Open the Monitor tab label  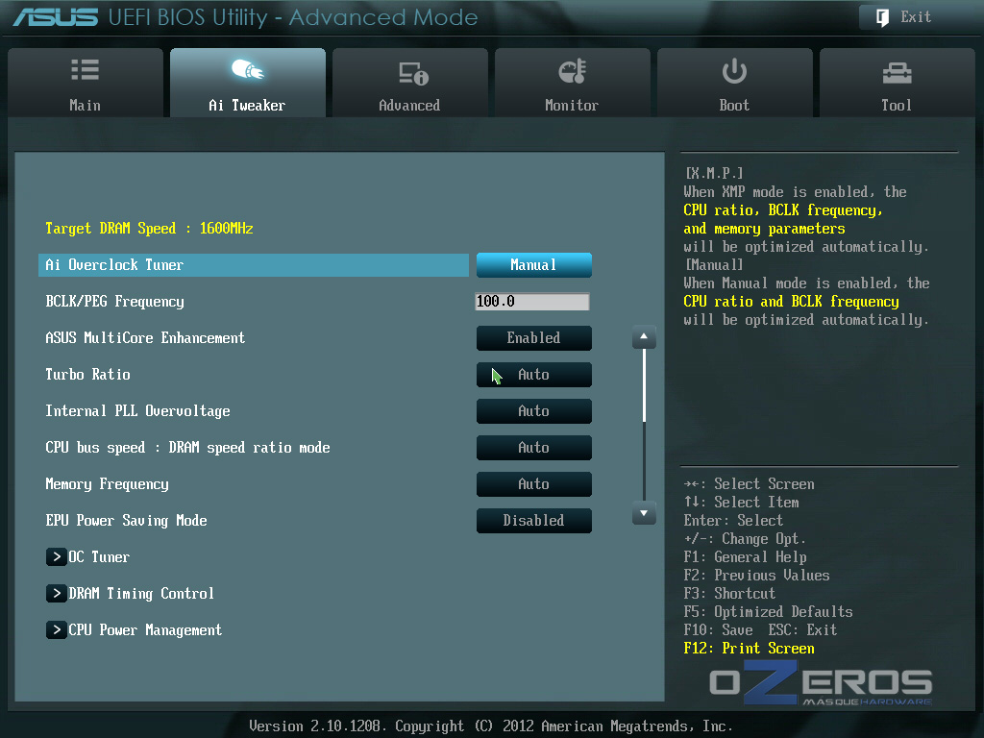(572, 106)
